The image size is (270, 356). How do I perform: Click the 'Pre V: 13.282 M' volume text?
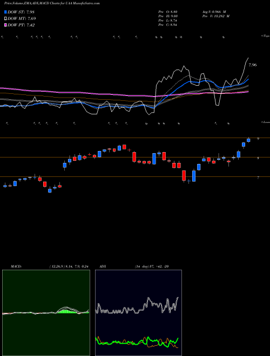215,16
